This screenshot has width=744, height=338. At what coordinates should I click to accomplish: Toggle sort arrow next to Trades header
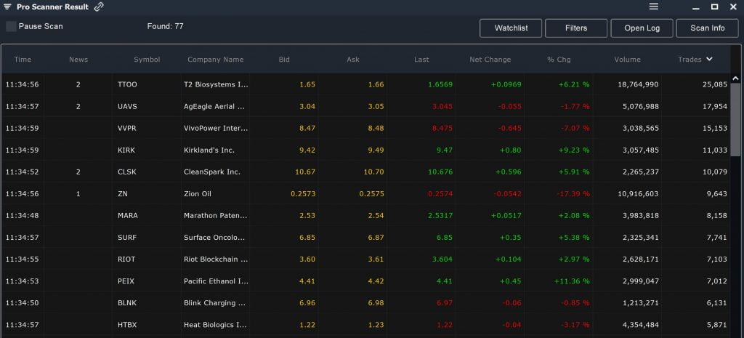pos(709,59)
